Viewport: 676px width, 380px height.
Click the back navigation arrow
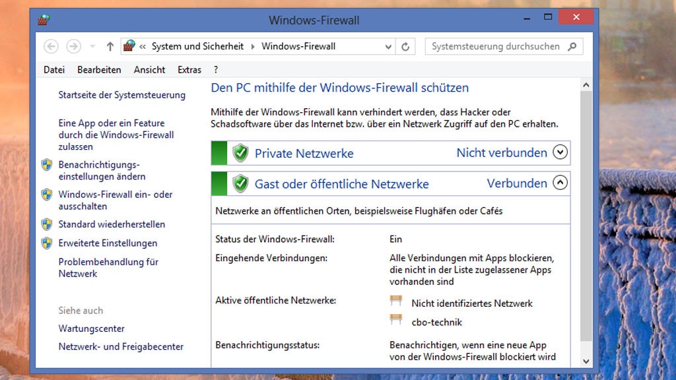coord(52,46)
